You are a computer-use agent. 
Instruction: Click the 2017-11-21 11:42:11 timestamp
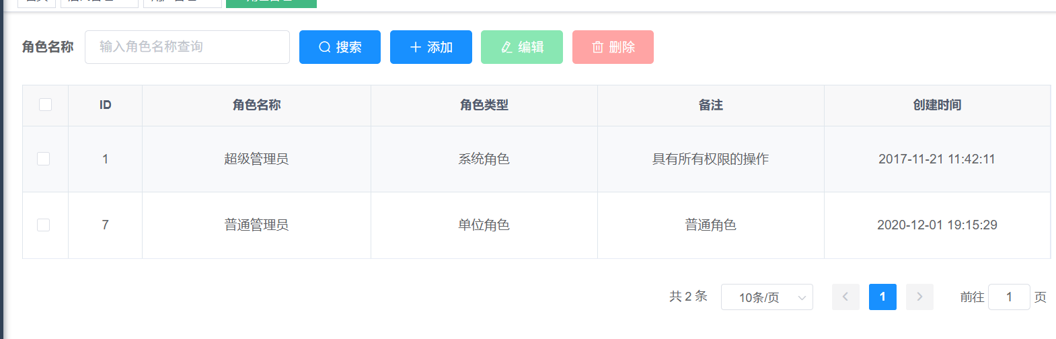[937, 159]
